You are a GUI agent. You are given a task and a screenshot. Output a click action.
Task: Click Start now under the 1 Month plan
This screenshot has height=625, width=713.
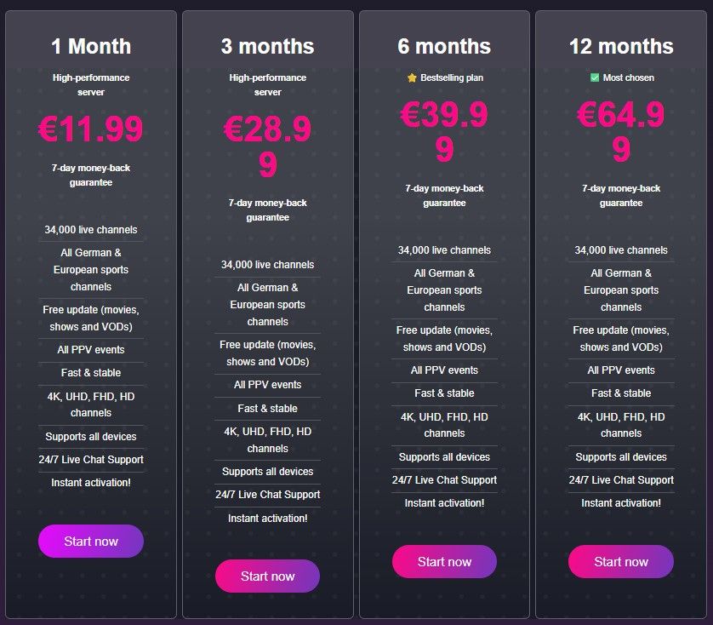[x=90, y=542]
